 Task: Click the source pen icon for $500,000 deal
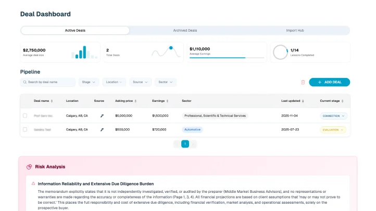point(102,129)
